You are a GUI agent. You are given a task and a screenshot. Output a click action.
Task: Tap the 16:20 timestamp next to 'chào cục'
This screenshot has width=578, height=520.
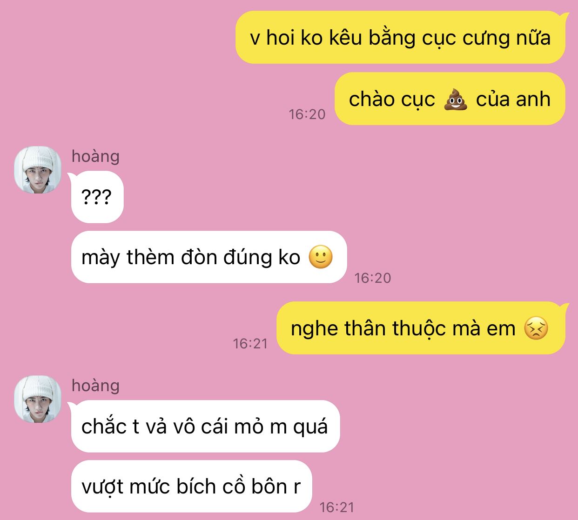307,114
